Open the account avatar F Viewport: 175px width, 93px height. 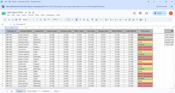pos(171,13)
